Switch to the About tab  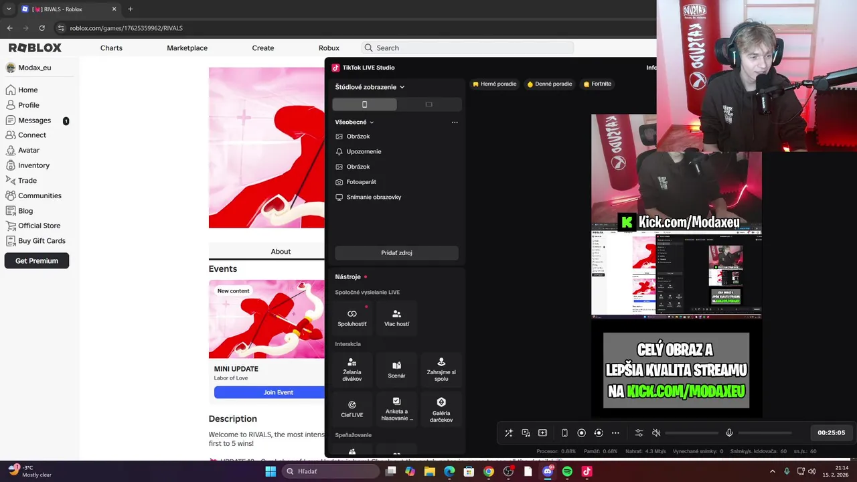[281, 252]
